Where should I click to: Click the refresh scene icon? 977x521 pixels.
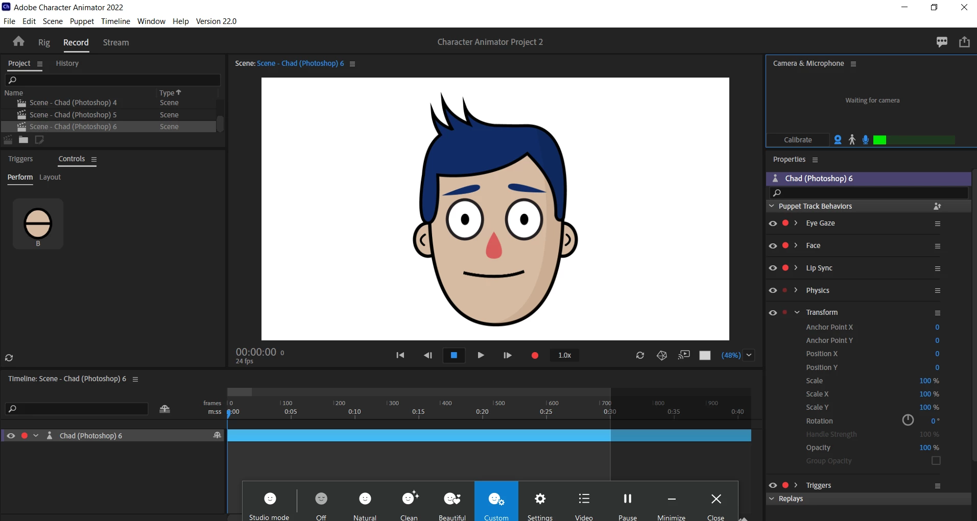(x=640, y=355)
